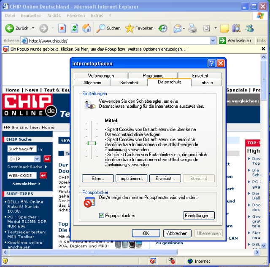
Task: Expand the Links toolbar
Action: pos(261,41)
